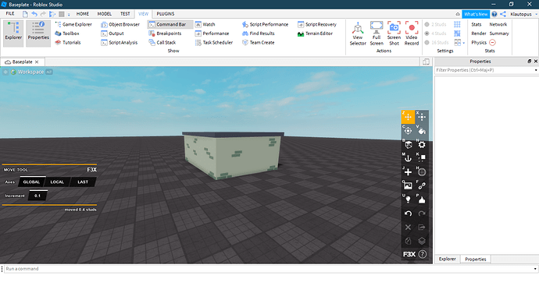The height and width of the screenshot is (286, 539).
Task: Select the F3X Paint bucket tool
Action: pos(422,131)
